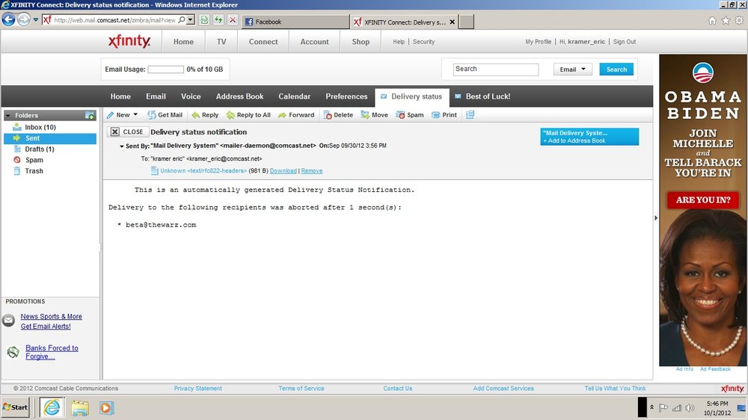This screenshot has width=748, height=420.
Task: Open the Shop menu item
Action: click(x=361, y=41)
